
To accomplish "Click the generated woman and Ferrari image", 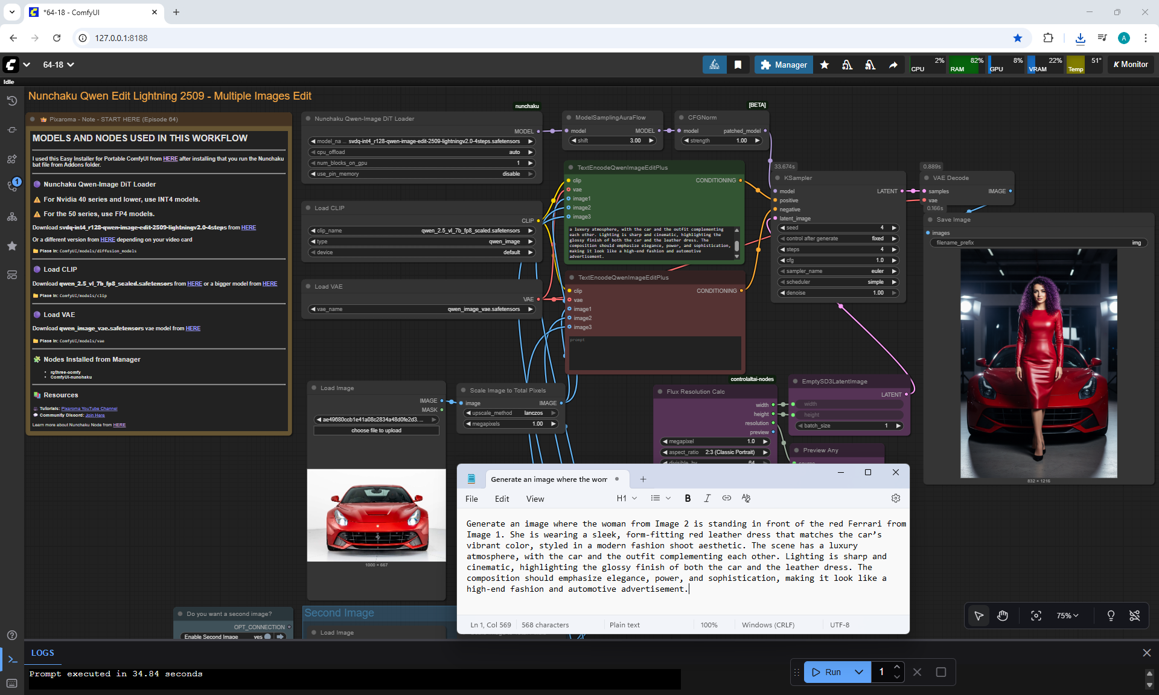I will [1038, 364].
